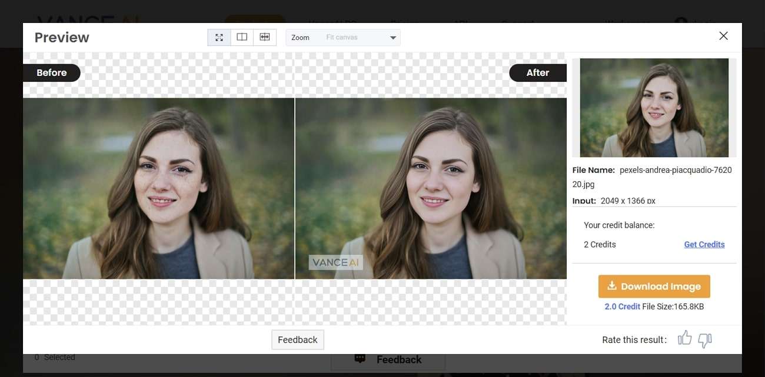Click the download arrow icon on Download Image
This screenshot has height=377, width=765.
[x=611, y=286]
